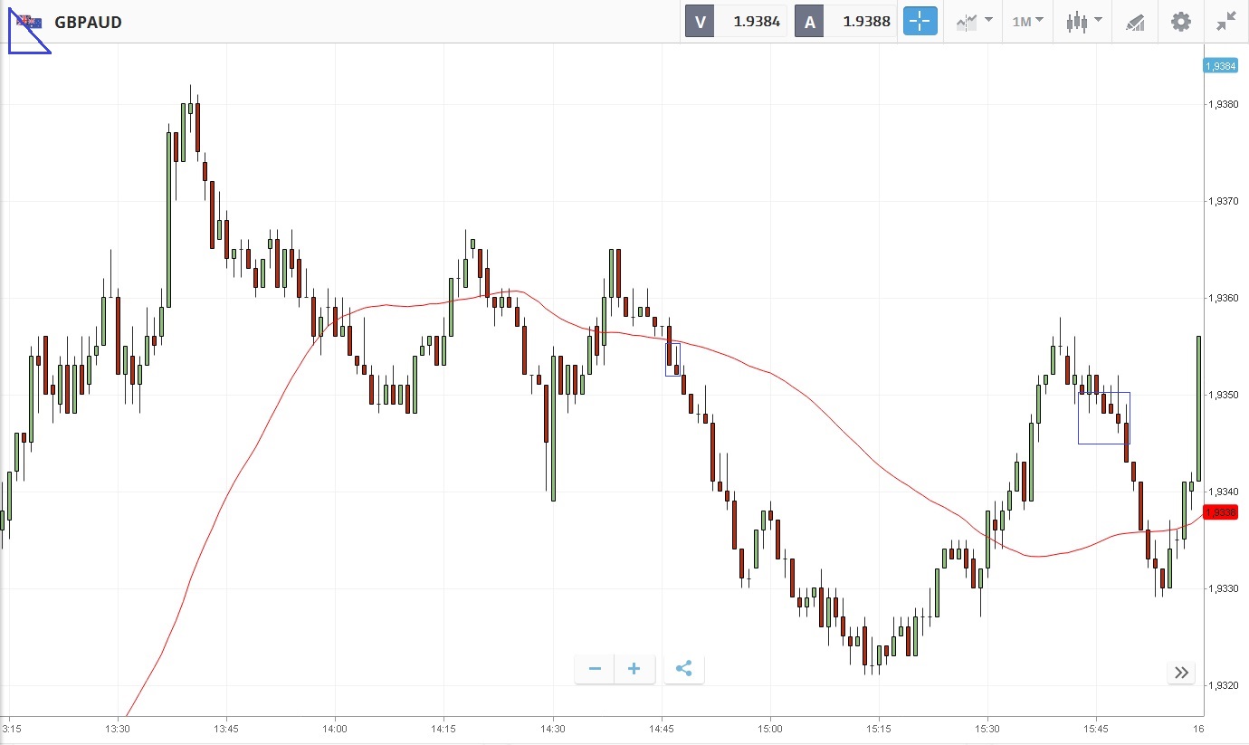The height and width of the screenshot is (745, 1249).
Task: Click the 14:45 time axis label
Action: click(x=662, y=729)
